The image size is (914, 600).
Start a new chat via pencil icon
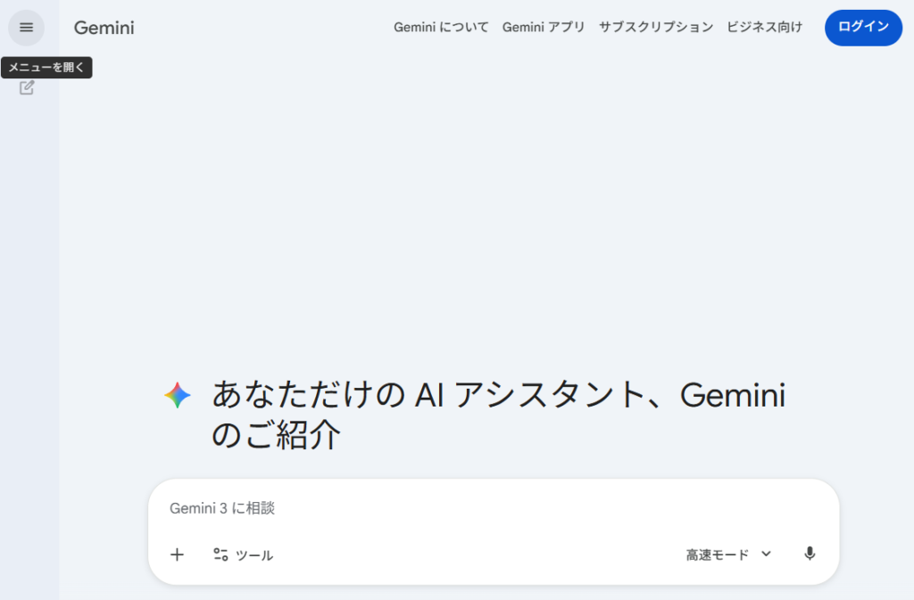pos(27,87)
